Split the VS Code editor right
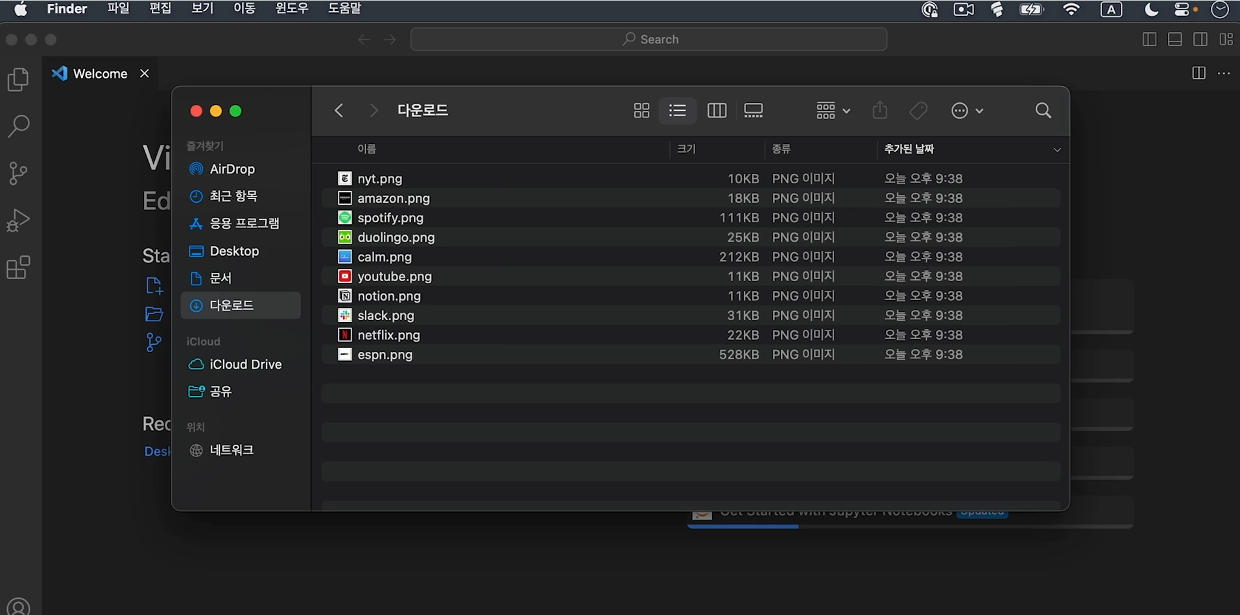 pos(1198,73)
